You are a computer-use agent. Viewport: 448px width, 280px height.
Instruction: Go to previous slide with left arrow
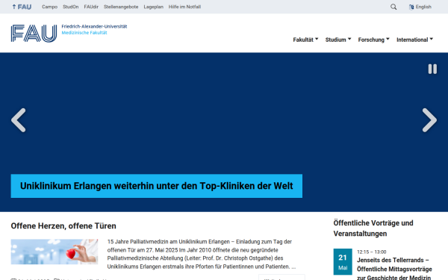[x=19, y=120]
